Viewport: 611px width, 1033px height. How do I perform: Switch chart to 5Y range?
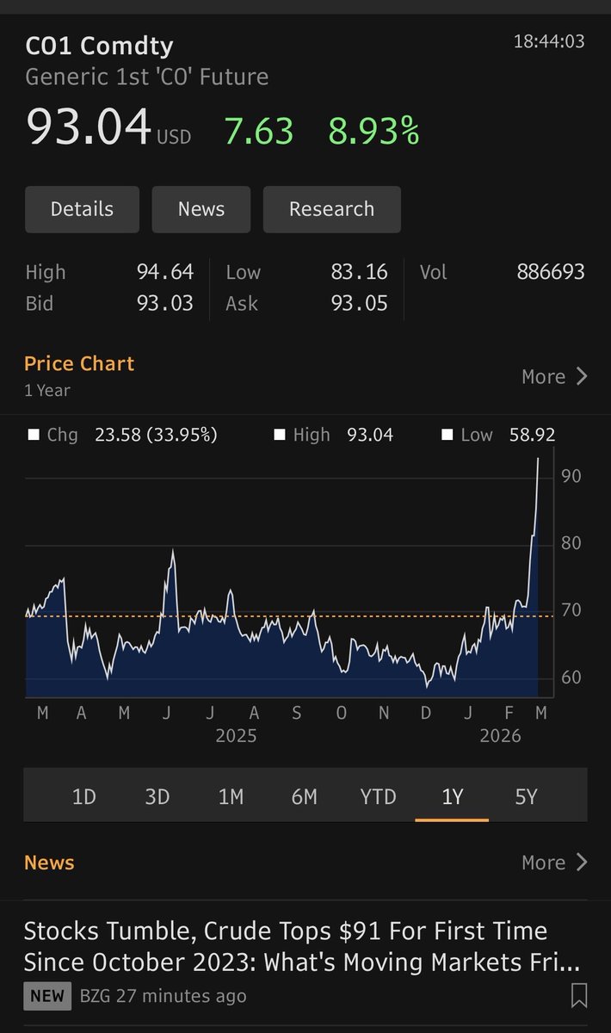pyautogui.click(x=526, y=796)
